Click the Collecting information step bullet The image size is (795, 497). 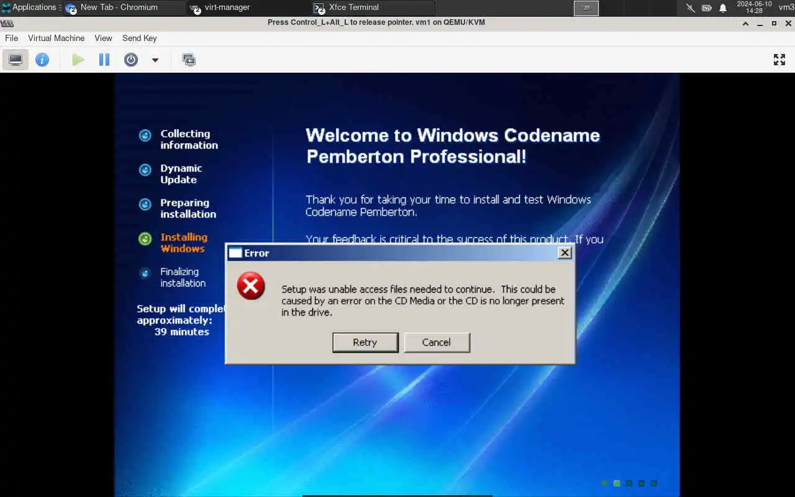tap(145, 135)
